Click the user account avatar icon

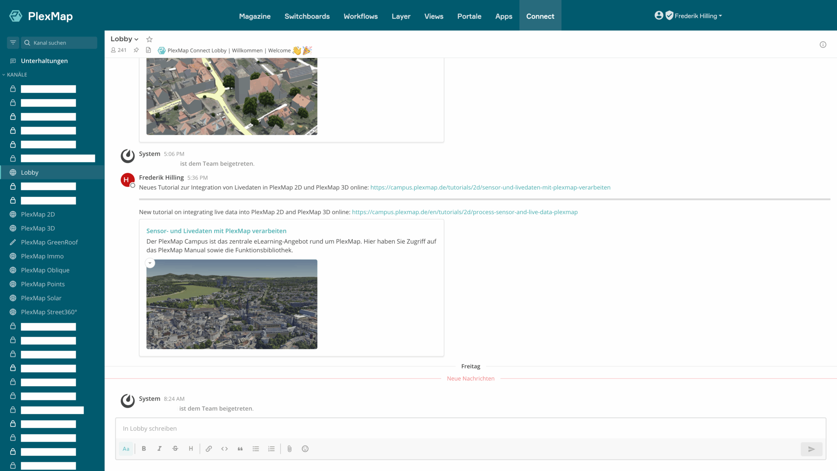coord(659,15)
